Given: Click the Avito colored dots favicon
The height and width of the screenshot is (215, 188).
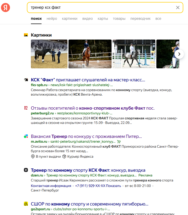Looking at the screenshot, I should [x=26, y=136].
